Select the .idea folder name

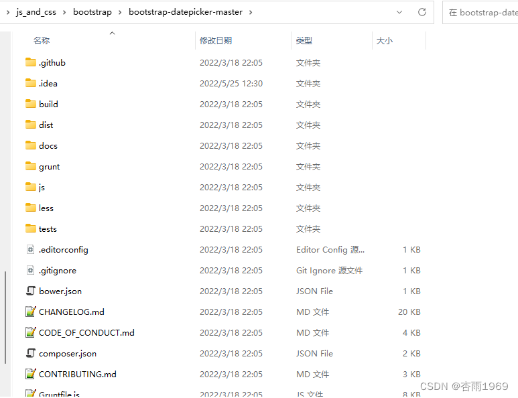48,84
